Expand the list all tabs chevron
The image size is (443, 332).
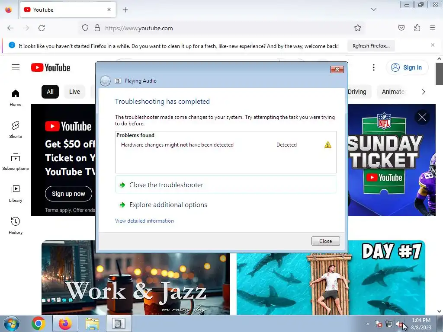(373, 10)
